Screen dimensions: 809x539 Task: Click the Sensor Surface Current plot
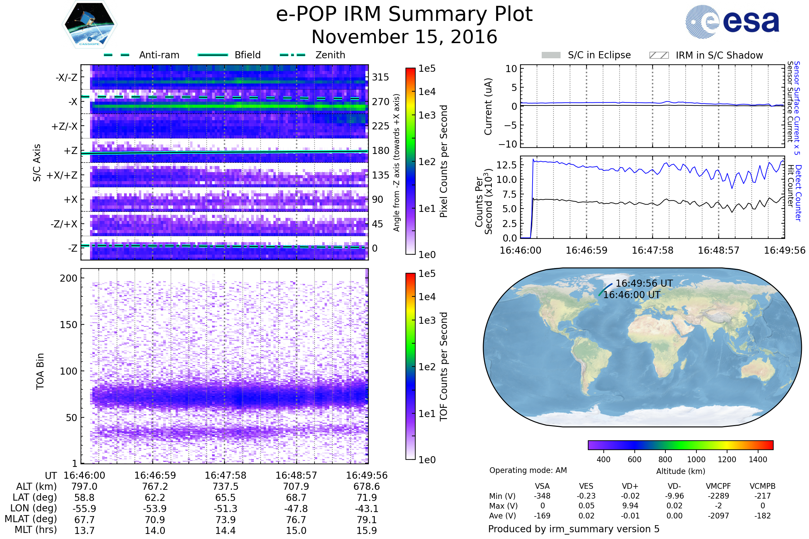(652, 106)
